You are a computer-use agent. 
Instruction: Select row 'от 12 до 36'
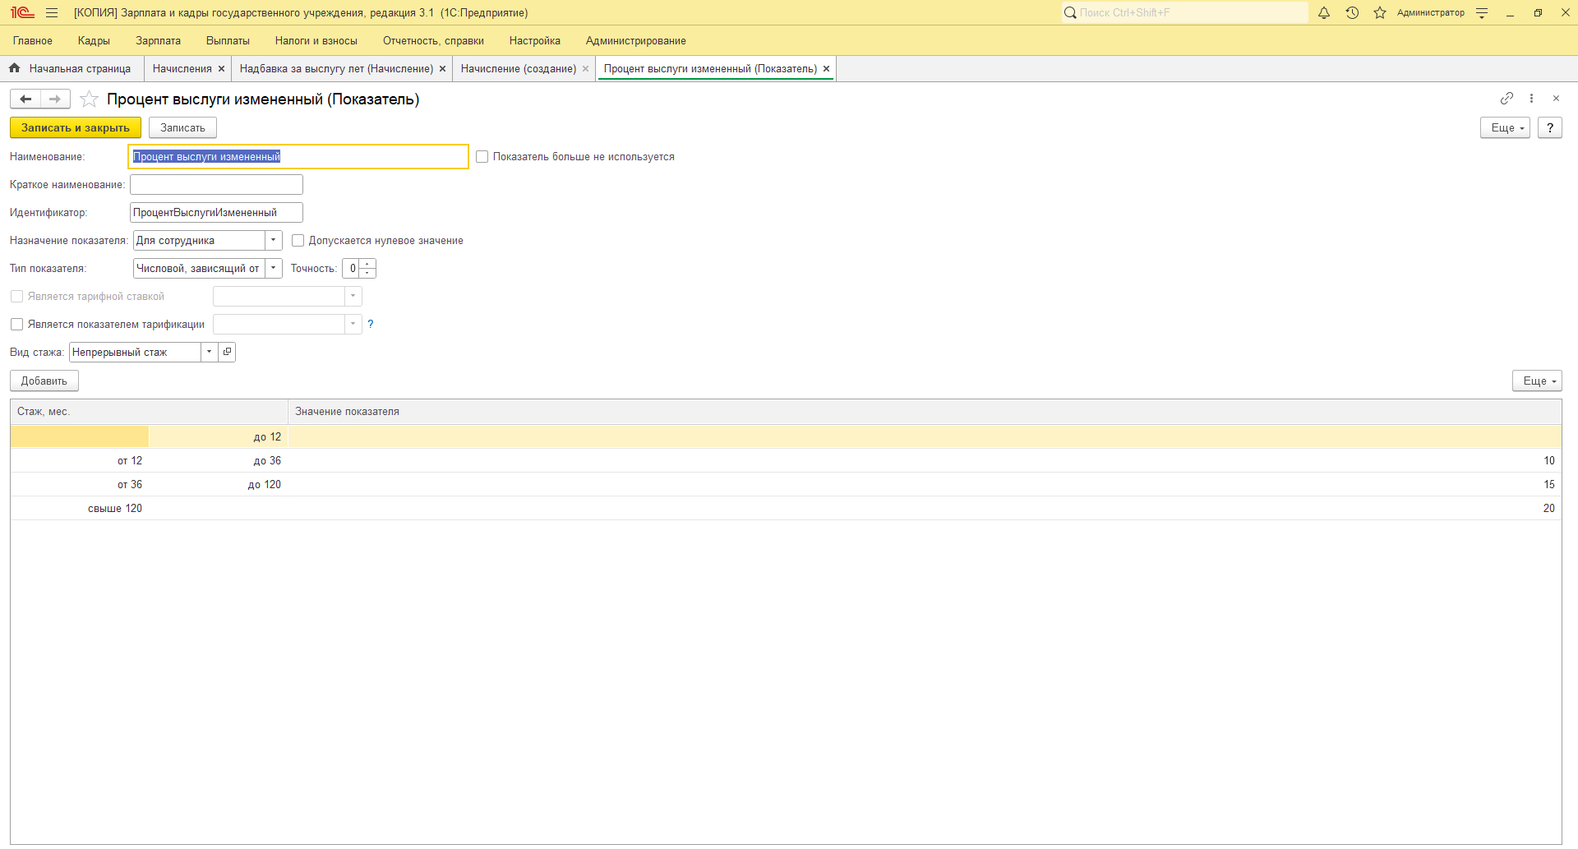(x=786, y=461)
